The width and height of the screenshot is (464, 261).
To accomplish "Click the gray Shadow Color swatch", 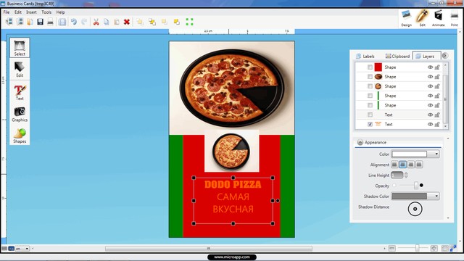I will click(x=409, y=196).
